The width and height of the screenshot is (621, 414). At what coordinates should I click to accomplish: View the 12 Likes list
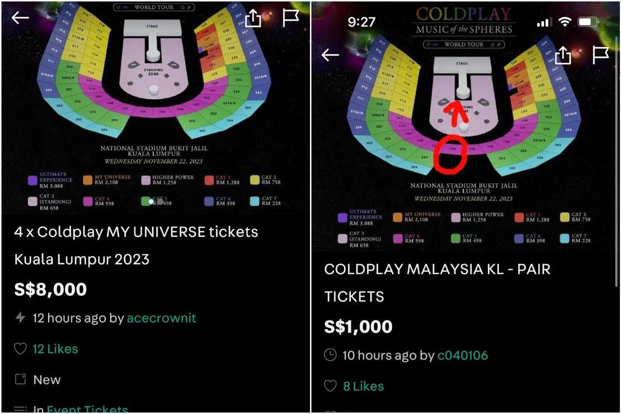(56, 349)
